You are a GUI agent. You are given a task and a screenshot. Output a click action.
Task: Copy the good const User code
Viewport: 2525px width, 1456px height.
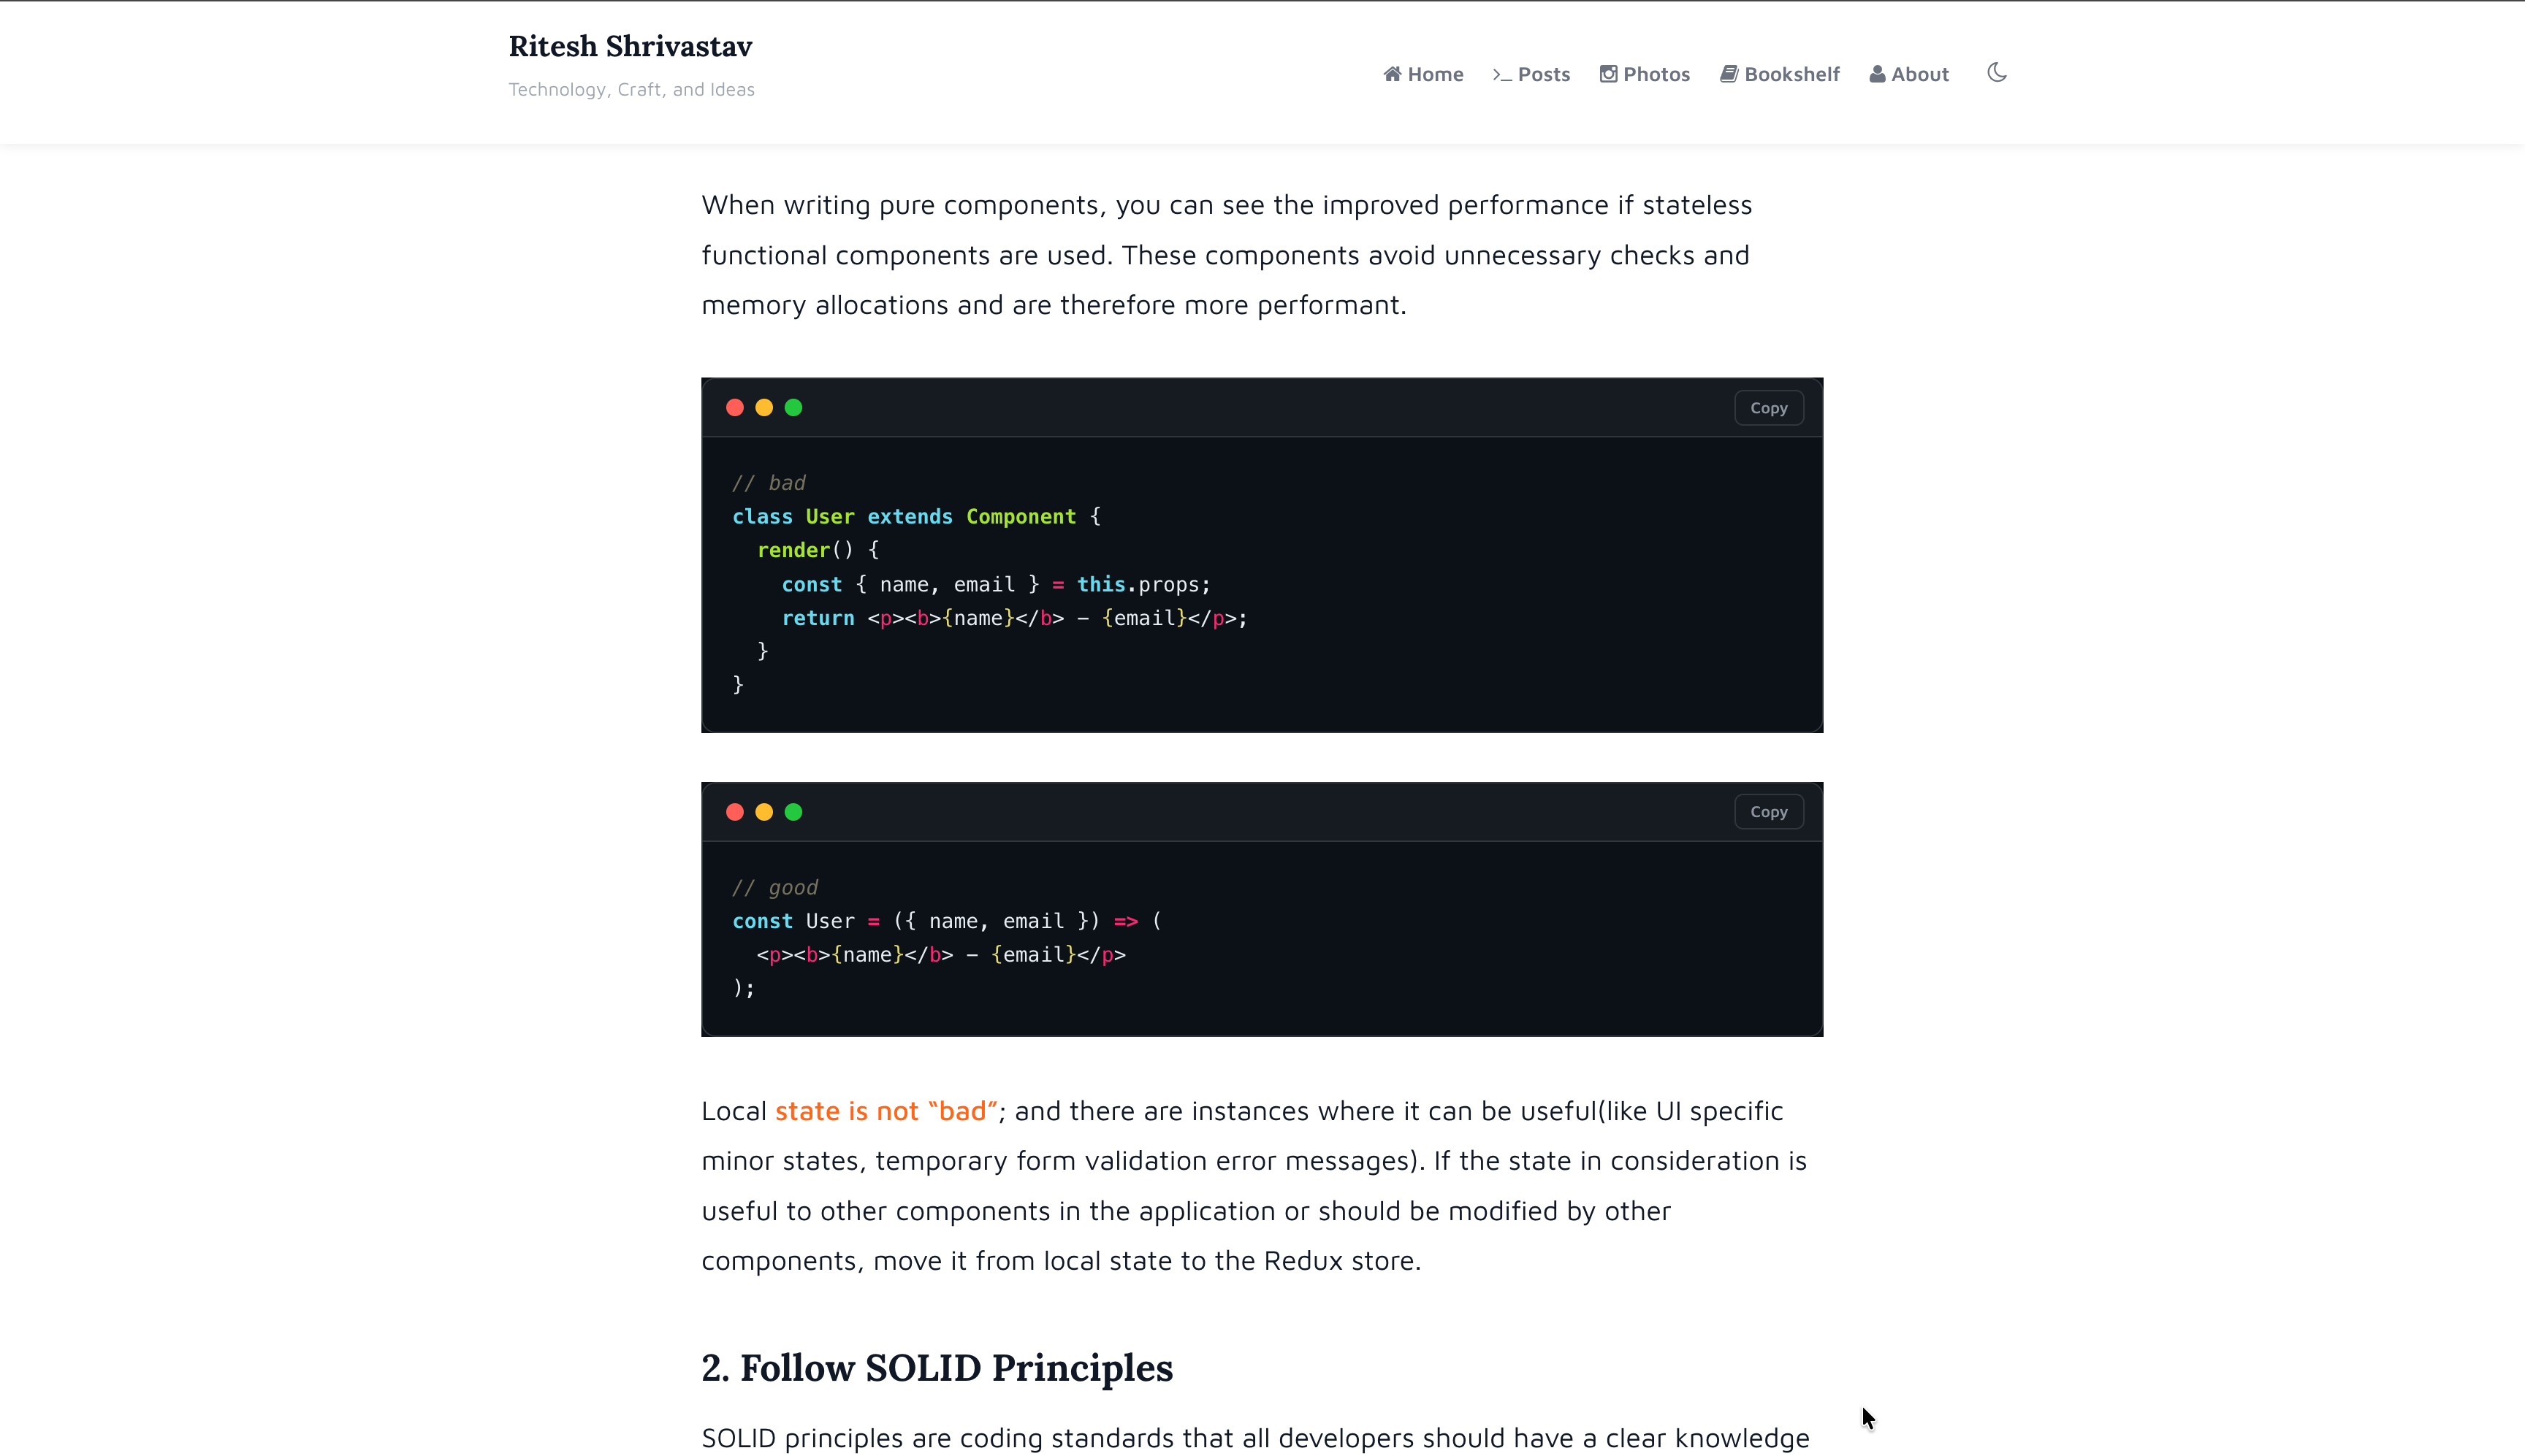point(1767,812)
